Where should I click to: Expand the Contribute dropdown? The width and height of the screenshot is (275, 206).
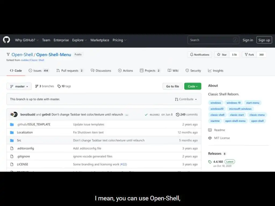pyautogui.click(x=186, y=99)
